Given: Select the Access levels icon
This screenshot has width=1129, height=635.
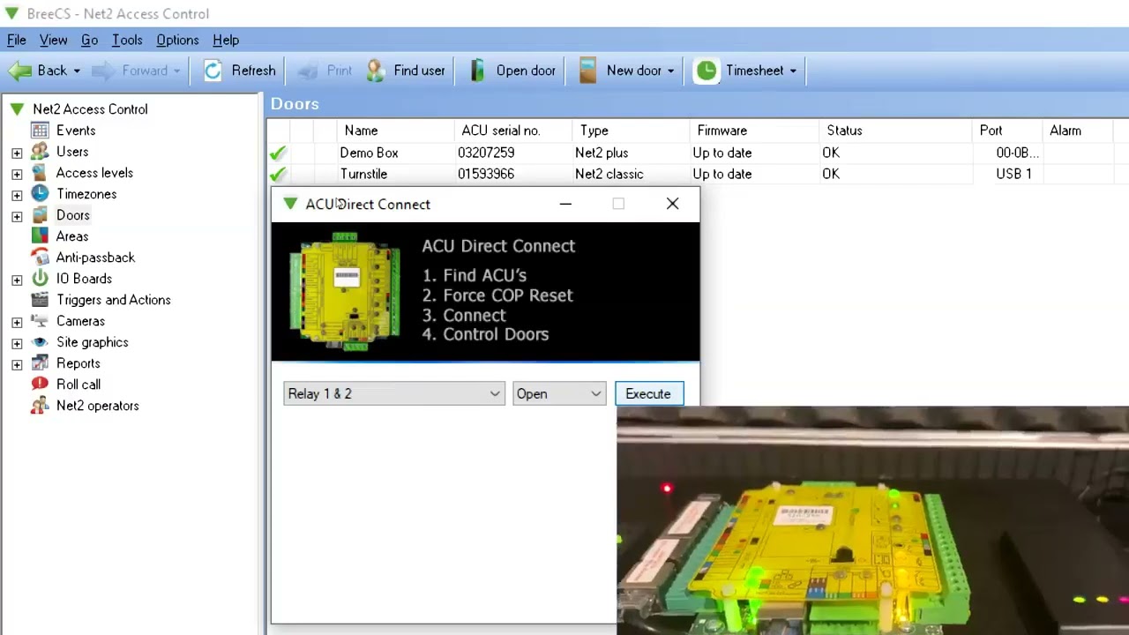Looking at the screenshot, I should coord(40,173).
